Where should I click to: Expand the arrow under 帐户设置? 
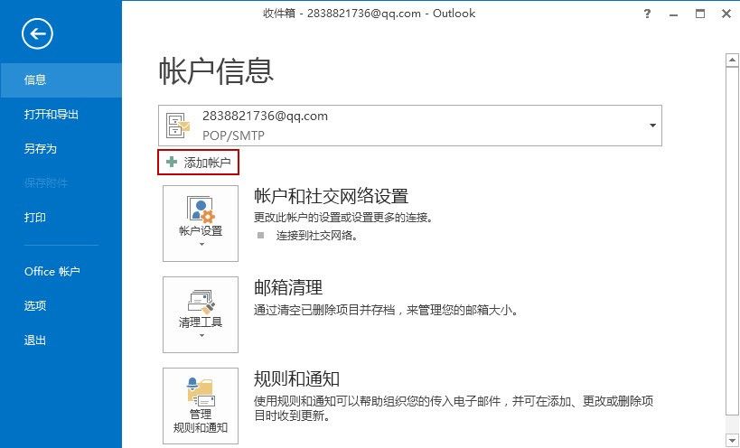point(202,244)
